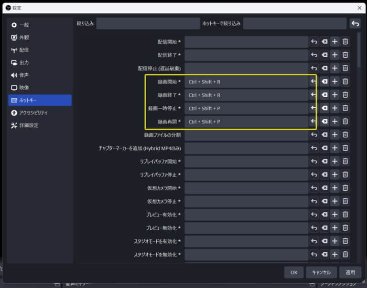Go to the 音声 settings section
Image resolution: width=367 pixels, height=288 pixels.
click(24, 75)
